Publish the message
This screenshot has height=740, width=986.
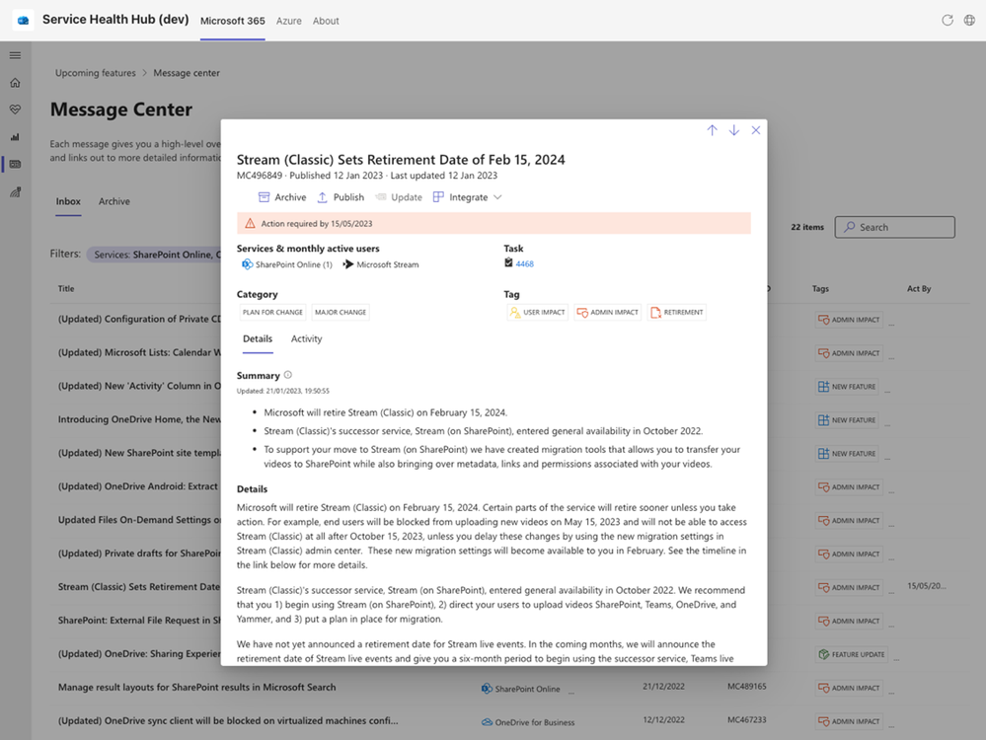[341, 197]
